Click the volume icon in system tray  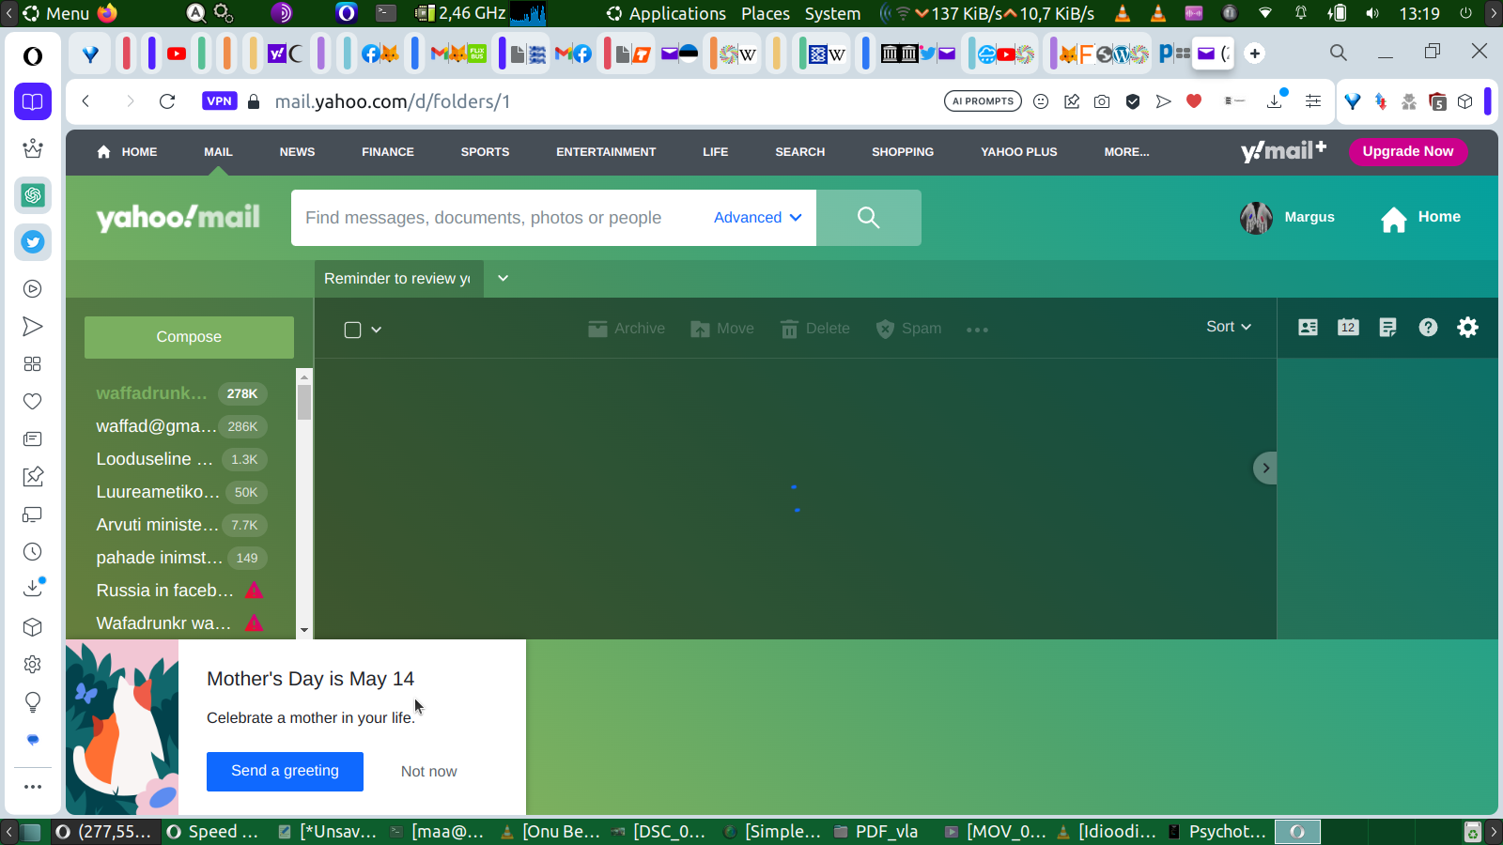pos(1372,13)
